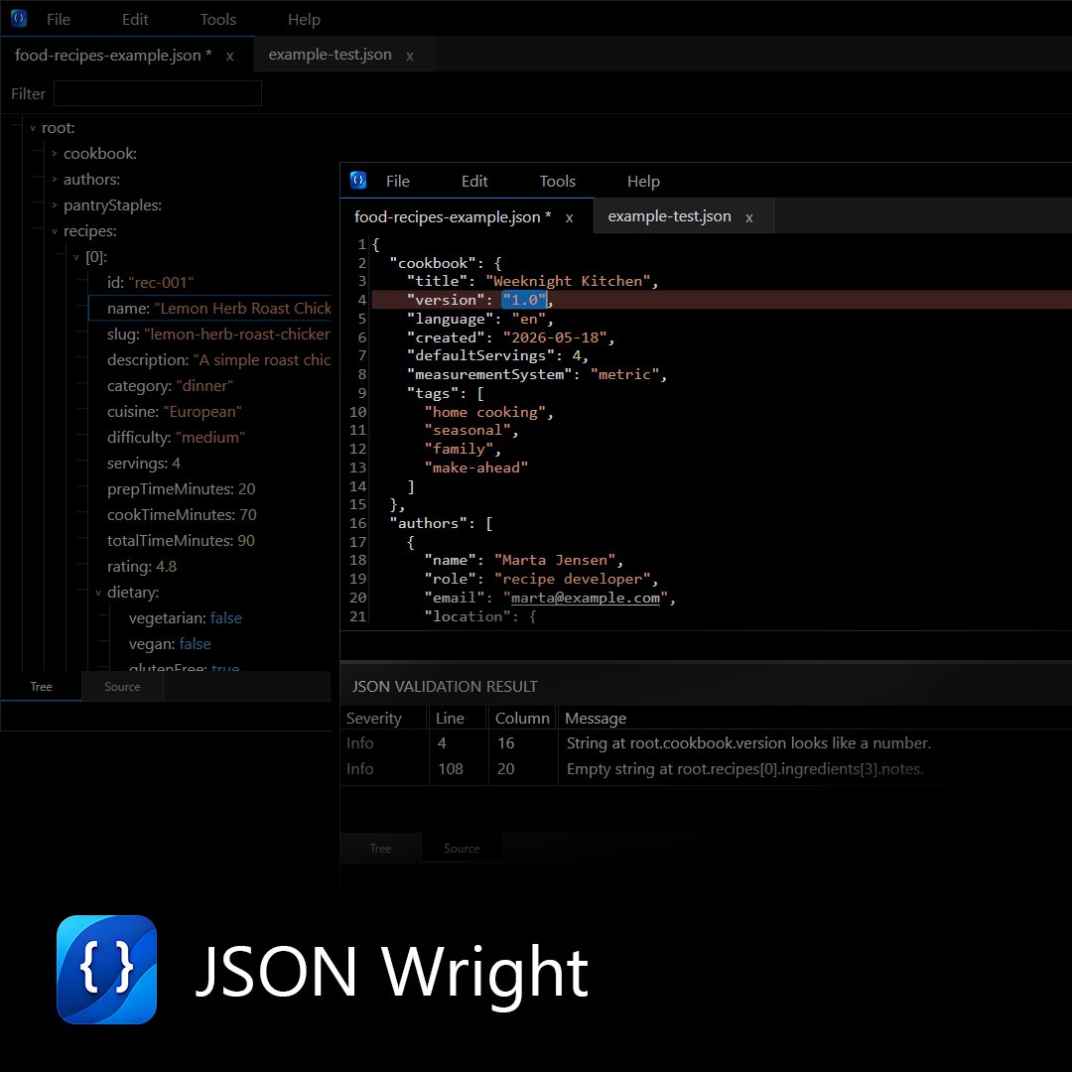The image size is (1072, 1072).
Task: Expand the authors node
Action: [55, 180]
